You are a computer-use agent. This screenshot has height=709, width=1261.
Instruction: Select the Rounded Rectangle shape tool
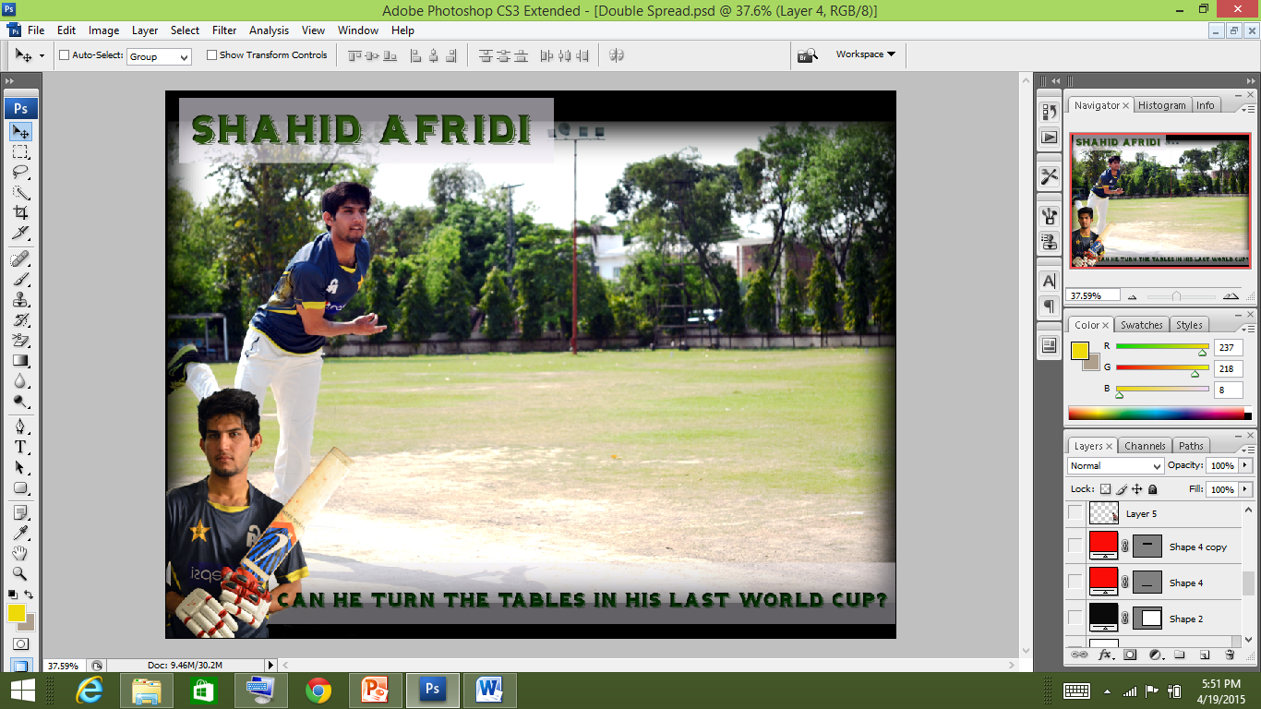pyautogui.click(x=20, y=487)
